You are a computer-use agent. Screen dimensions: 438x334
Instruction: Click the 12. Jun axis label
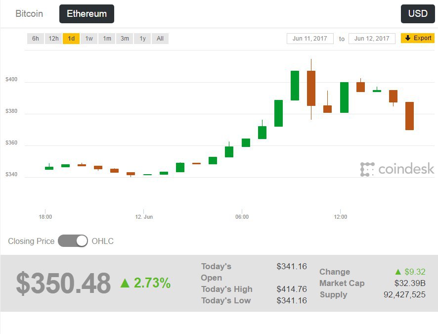(x=144, y=217)
